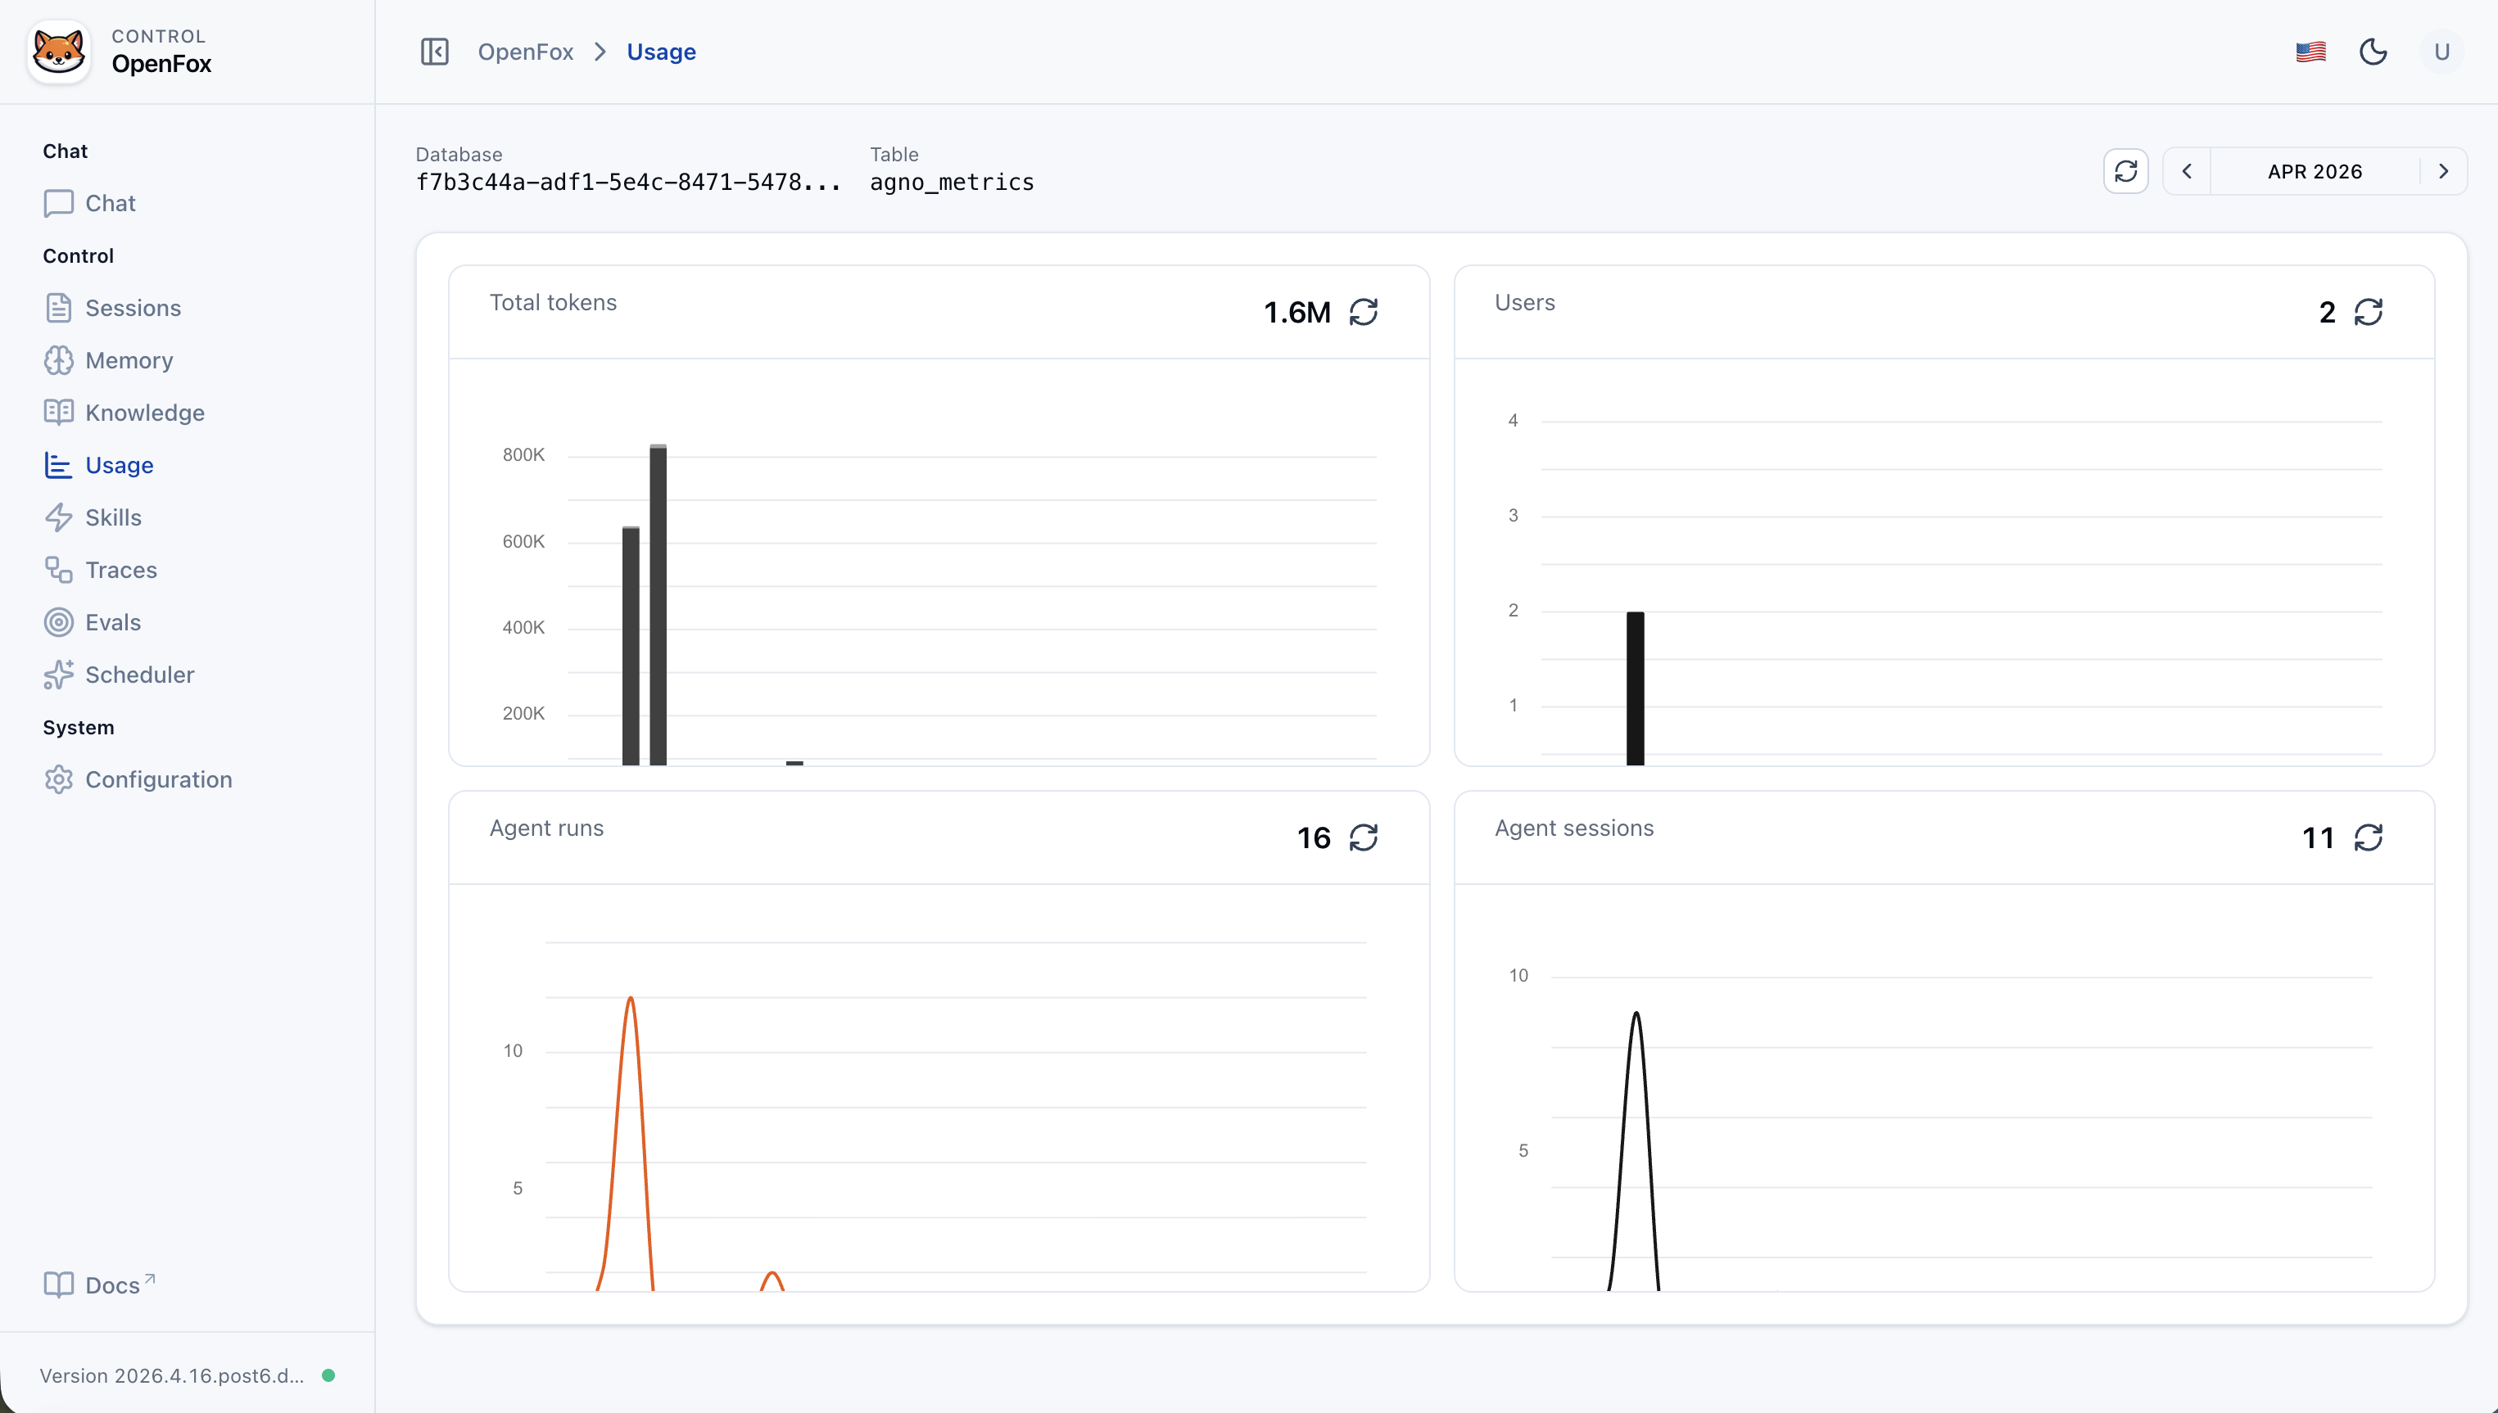
Task: Click the Memory brain icon in sidebar
Action: tap(59, 360)
